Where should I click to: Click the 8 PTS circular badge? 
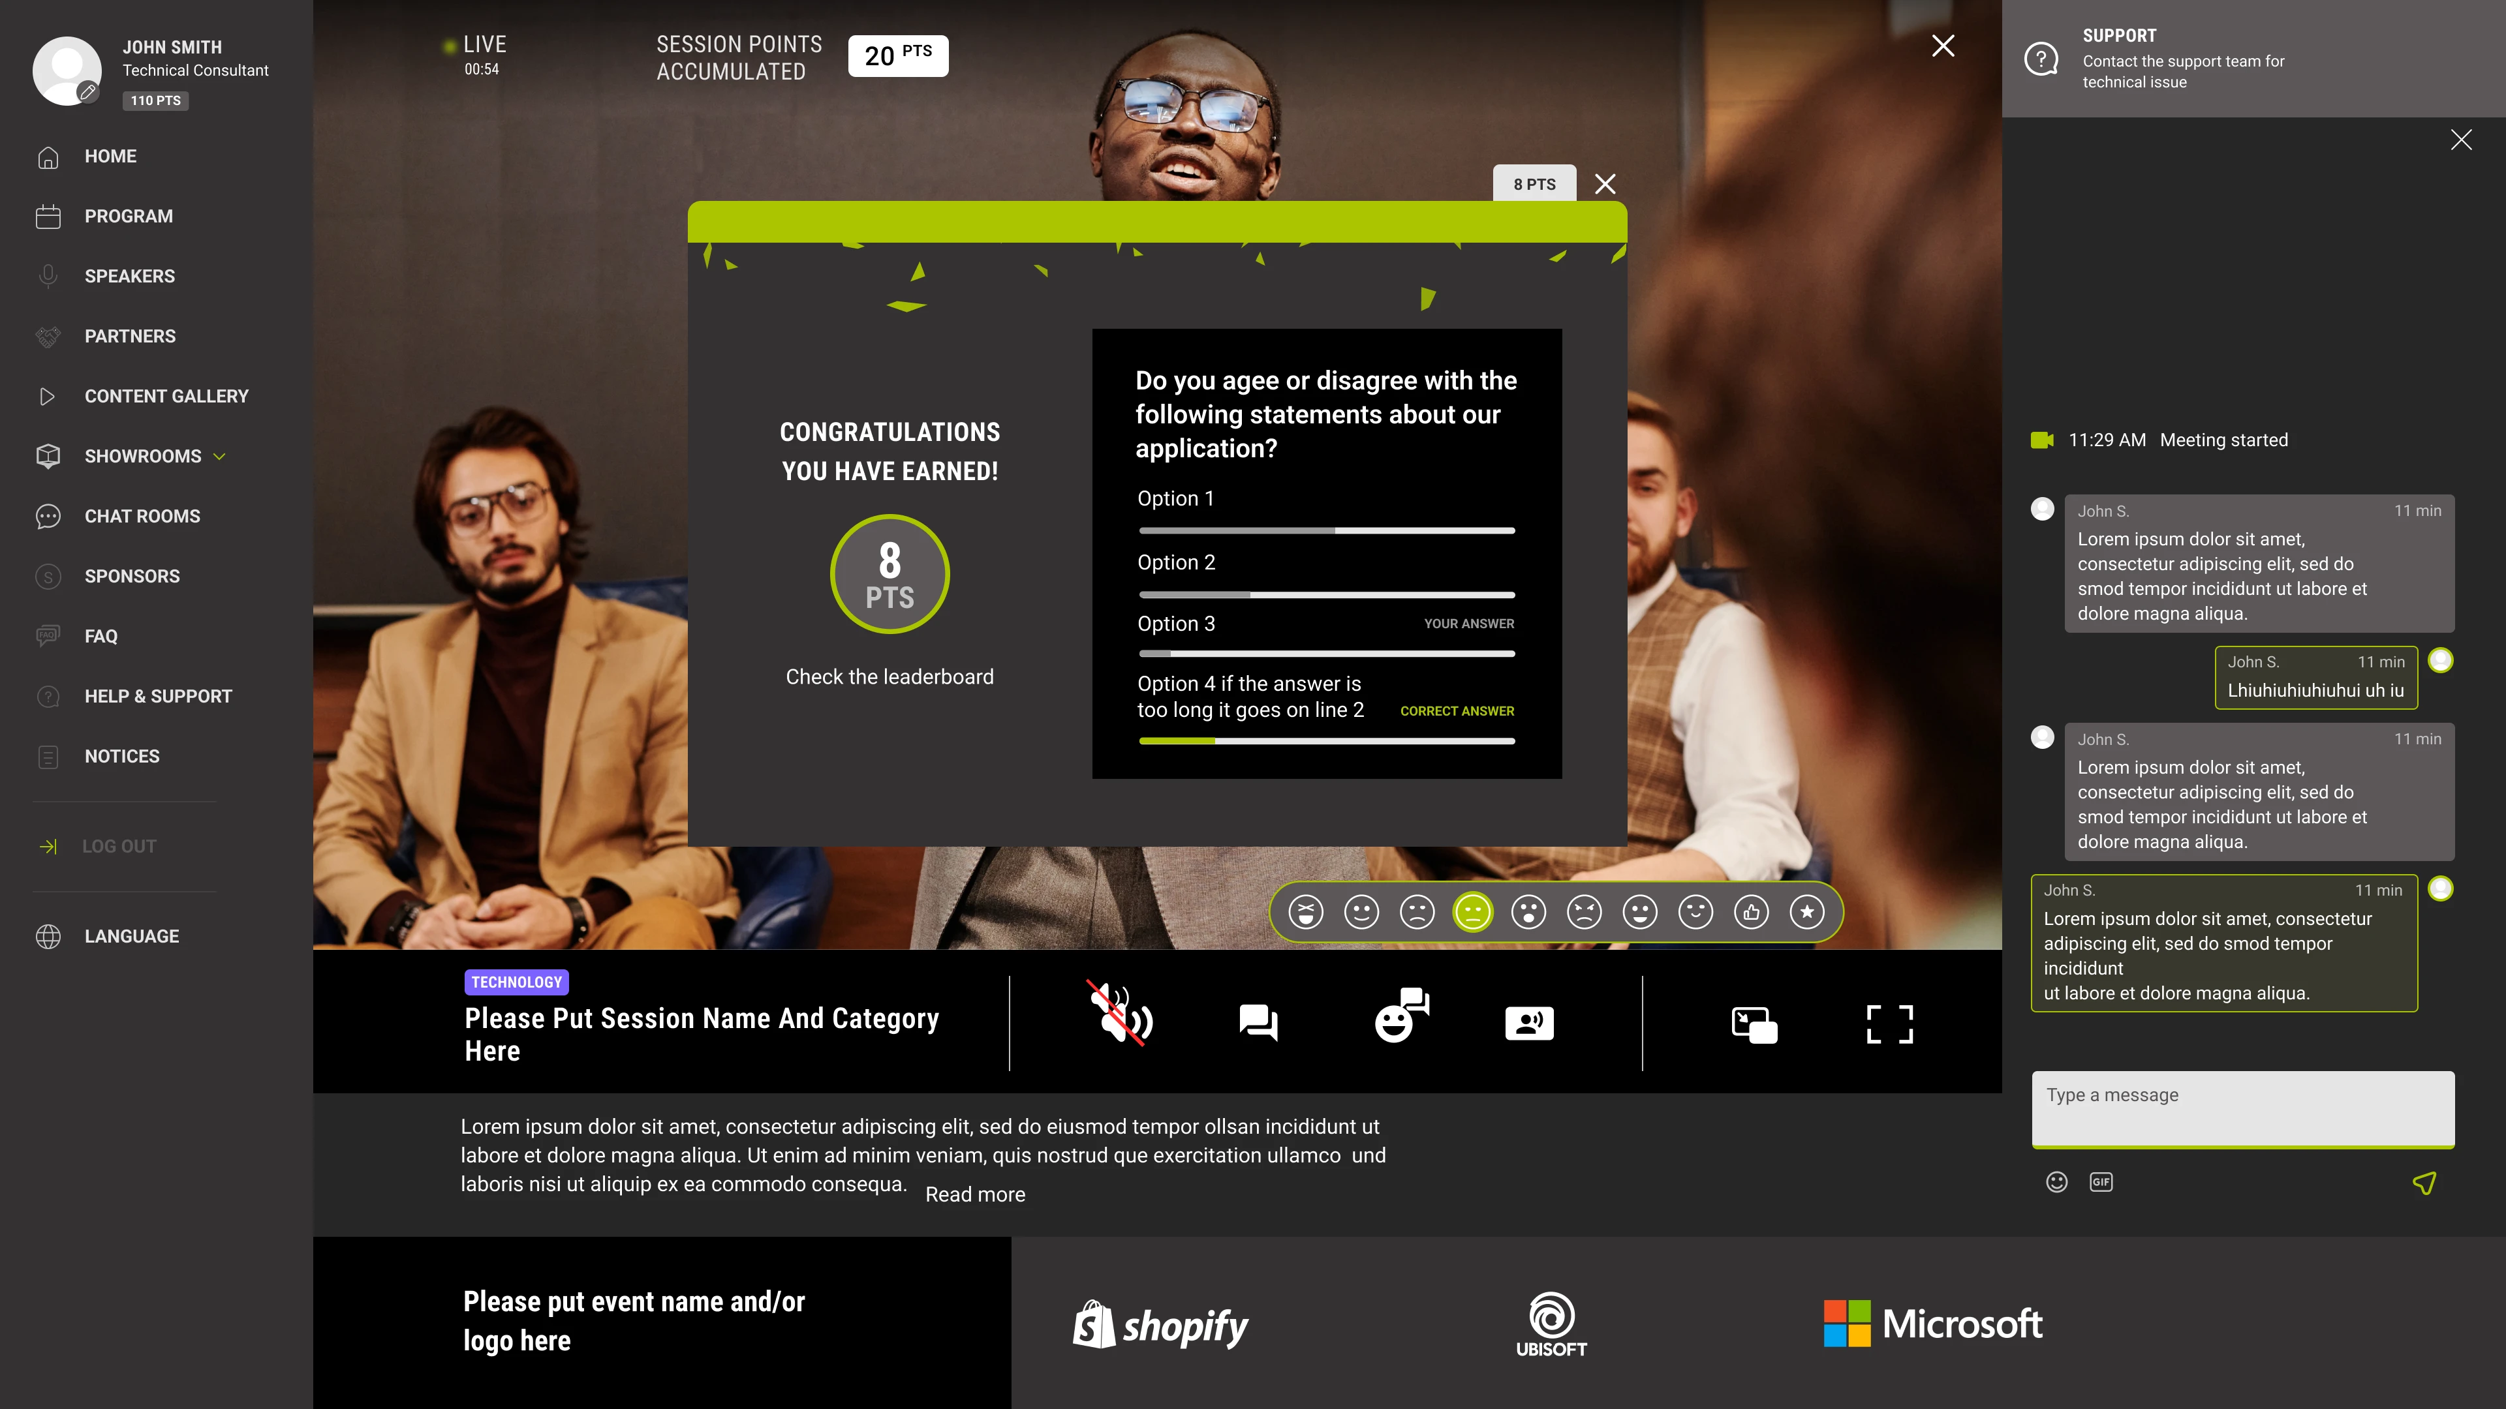(889, 575)
